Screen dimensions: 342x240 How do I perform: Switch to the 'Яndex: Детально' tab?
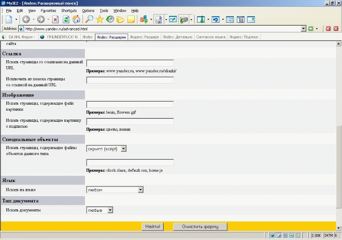point(177,37)
